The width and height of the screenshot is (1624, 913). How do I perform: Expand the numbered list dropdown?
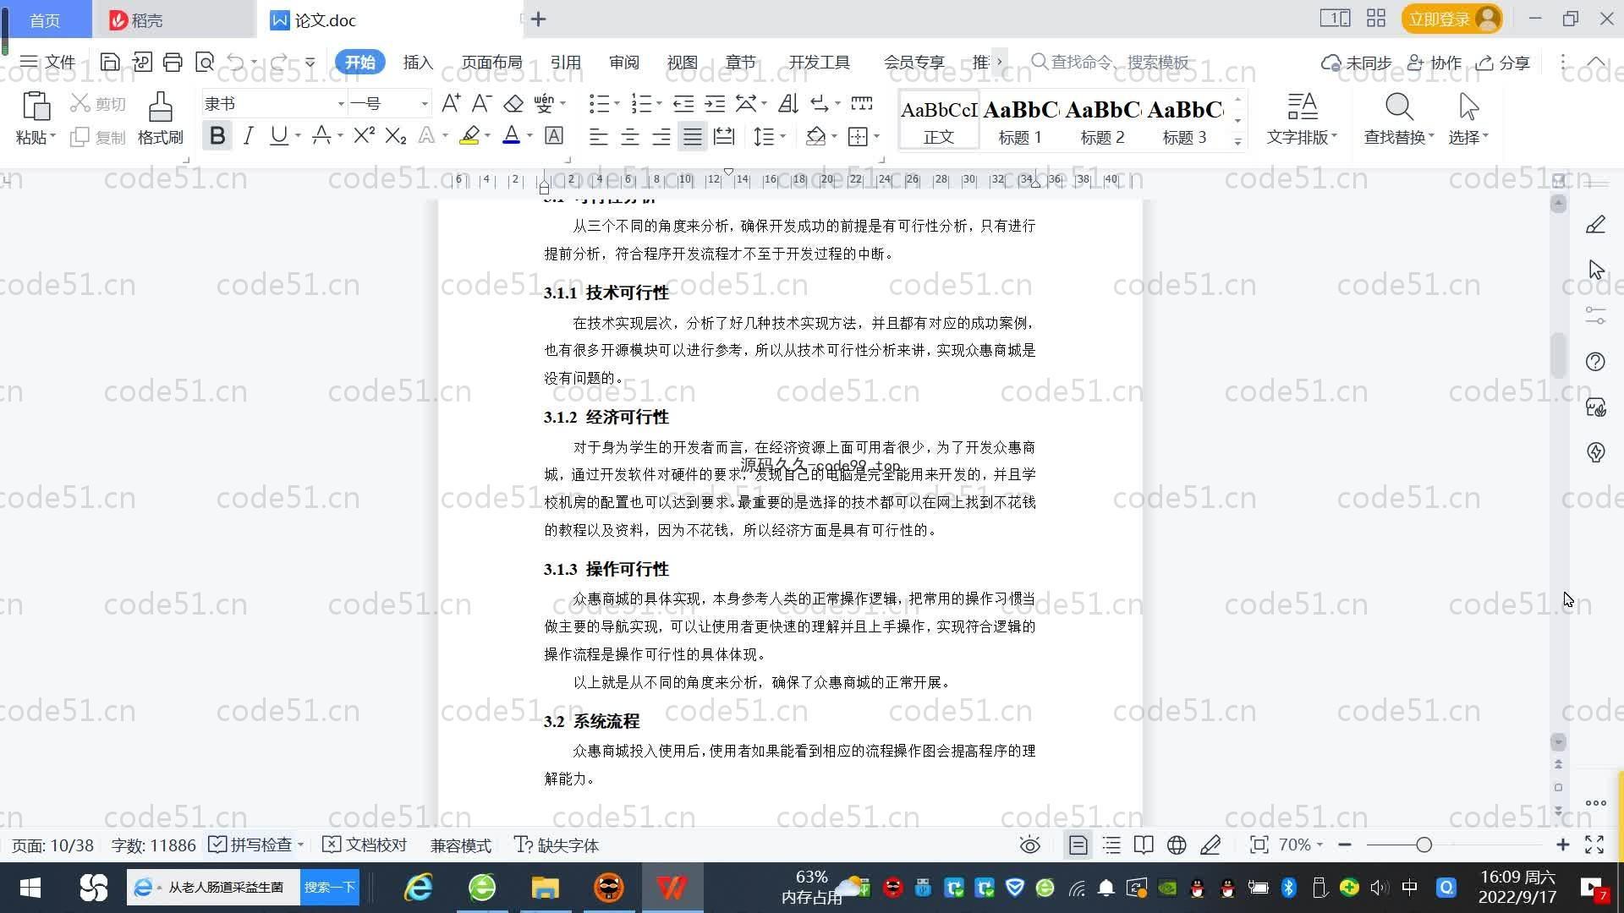[659, 103]
